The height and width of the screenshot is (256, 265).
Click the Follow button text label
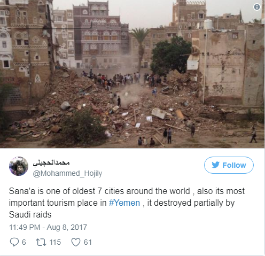tap(234, 165)
